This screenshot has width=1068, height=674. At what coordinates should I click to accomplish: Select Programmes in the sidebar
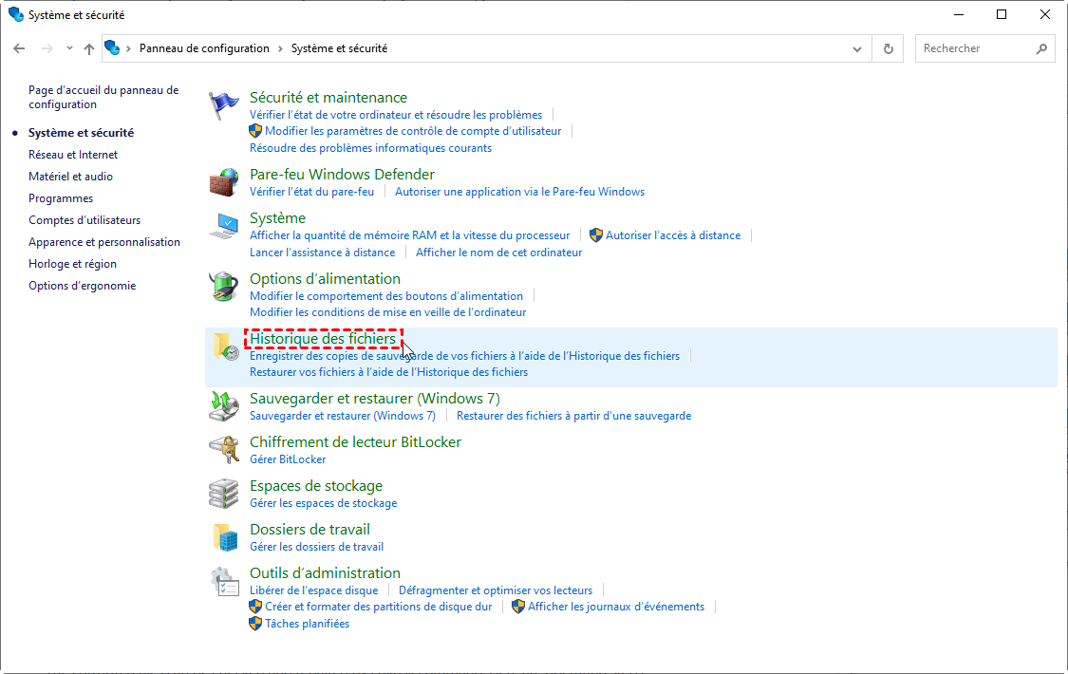point(61,198)
